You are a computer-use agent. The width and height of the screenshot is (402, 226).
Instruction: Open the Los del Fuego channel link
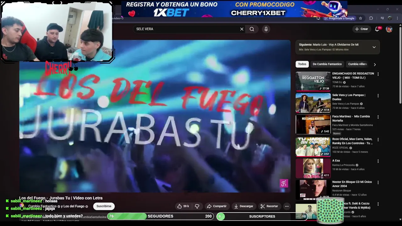[x=74, y=206]
